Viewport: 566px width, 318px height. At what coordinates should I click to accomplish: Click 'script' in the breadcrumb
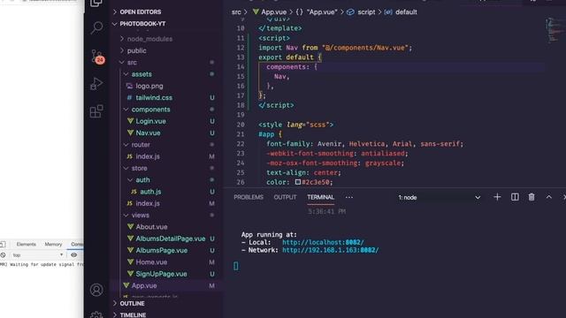coord(366,11)
